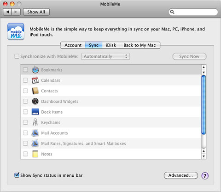Click the MobileMe cloud icon
This screenshot has height=192, width=221.
coord(16,31)
